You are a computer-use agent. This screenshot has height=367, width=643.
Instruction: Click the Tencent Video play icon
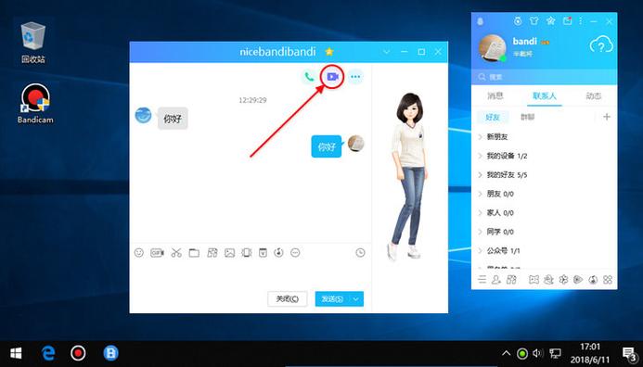pyautogui.click(x=578, y=279)
